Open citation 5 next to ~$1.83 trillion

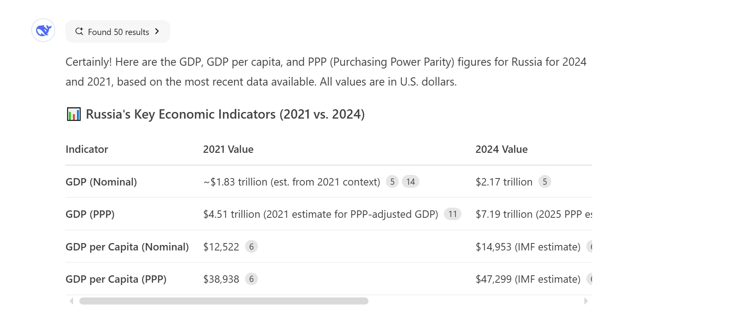pyautogui.click(x=392, y=182)
